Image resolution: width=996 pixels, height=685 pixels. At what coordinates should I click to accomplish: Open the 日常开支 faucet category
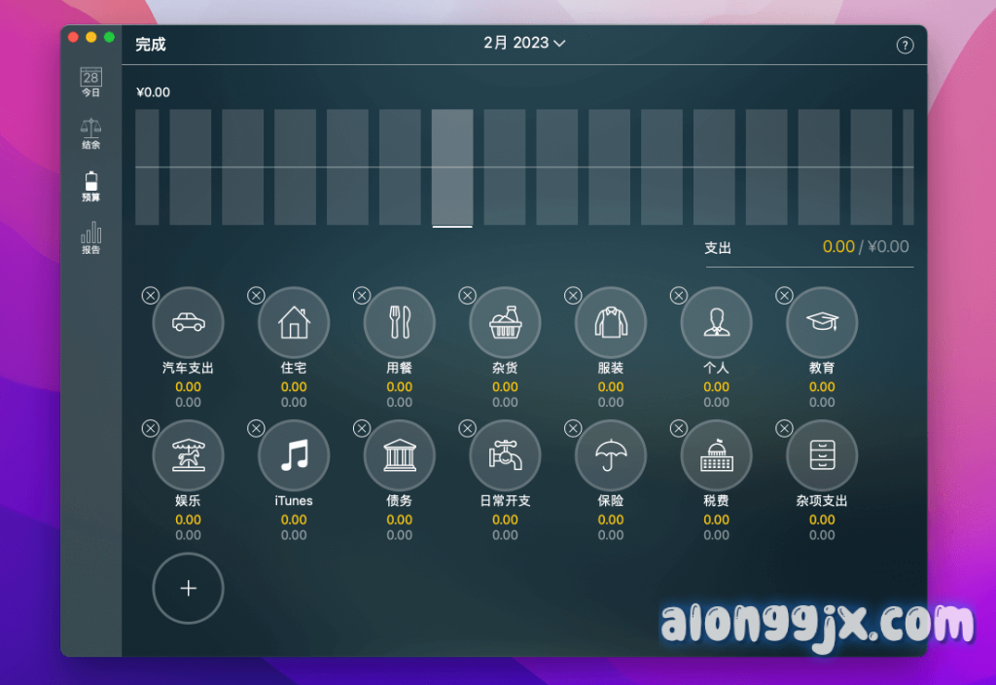point(505,455)
